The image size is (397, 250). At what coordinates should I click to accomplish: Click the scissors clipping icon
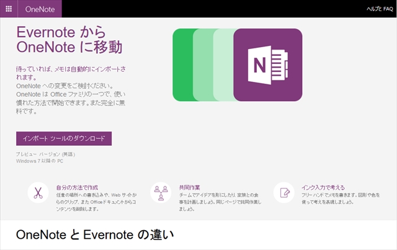tap(38, 193)
